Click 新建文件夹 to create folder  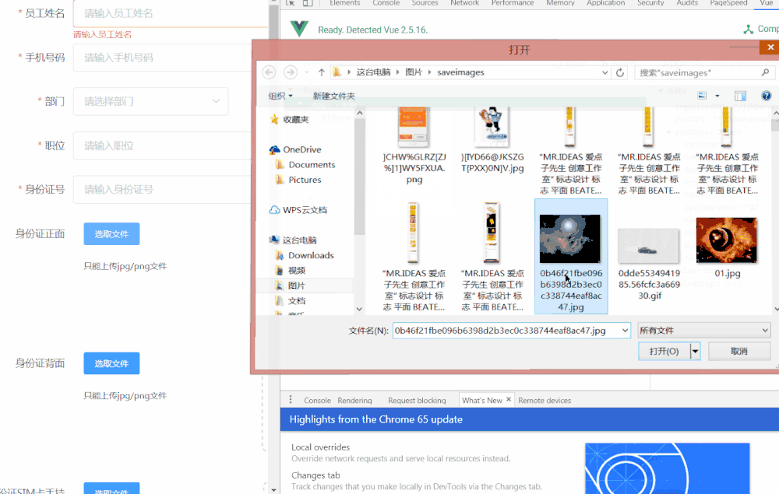(334, 96)
